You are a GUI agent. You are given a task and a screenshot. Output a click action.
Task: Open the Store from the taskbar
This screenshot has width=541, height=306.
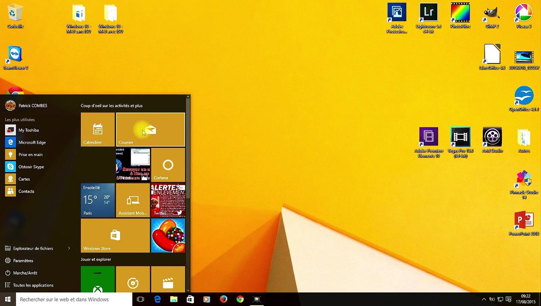pyautogui.click(x=190, y=299)
